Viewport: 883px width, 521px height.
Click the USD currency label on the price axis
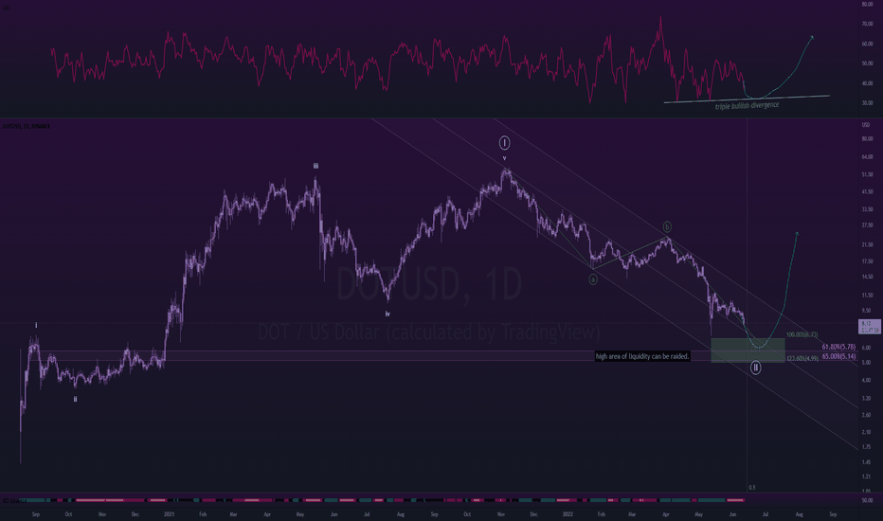(x=866, y=125)
